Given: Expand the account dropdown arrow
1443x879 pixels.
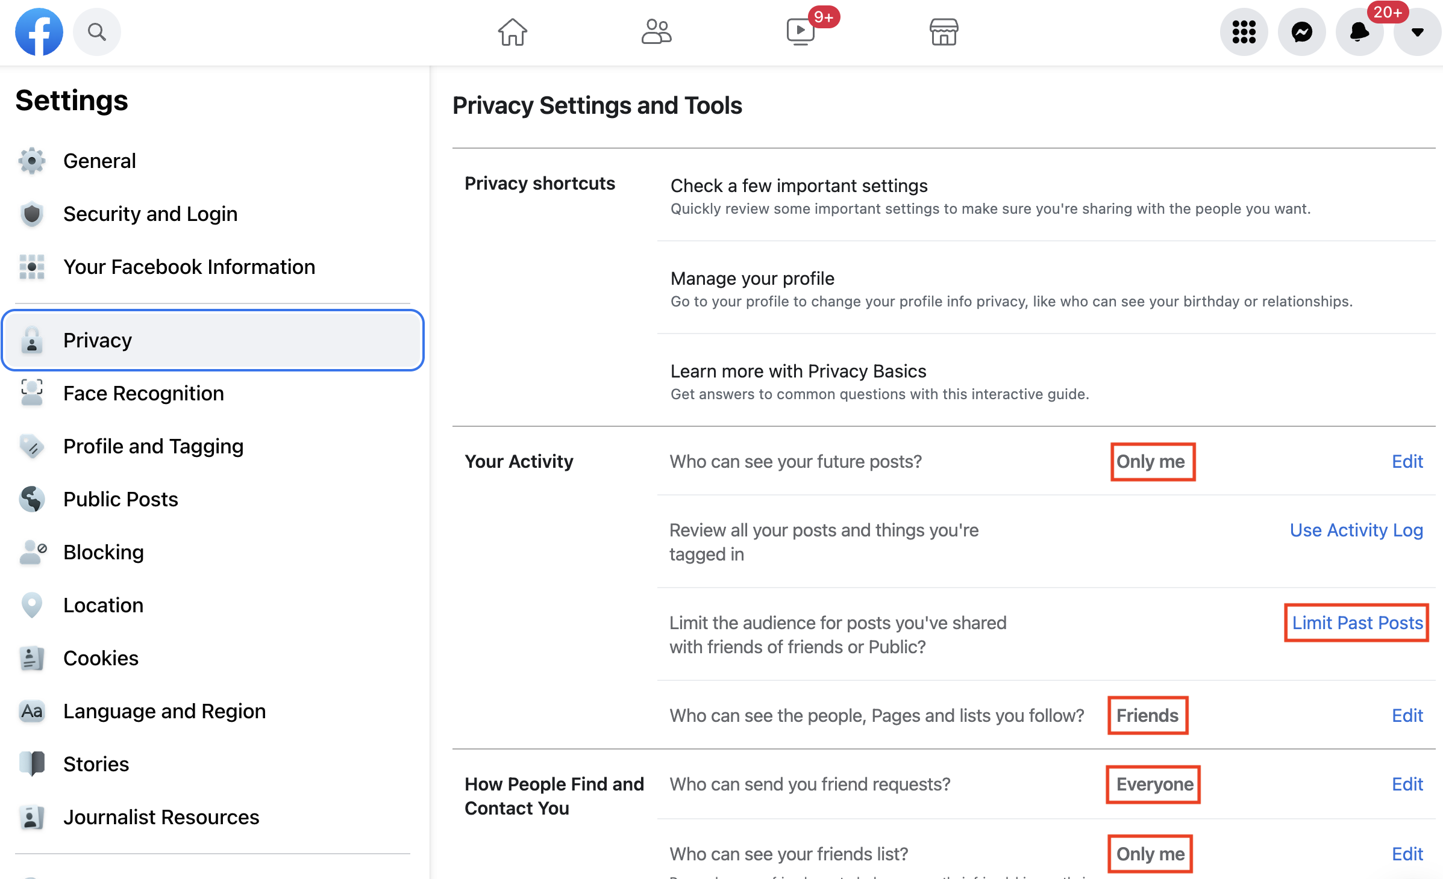Looking at the screenshot, I should click(1417, 32).
